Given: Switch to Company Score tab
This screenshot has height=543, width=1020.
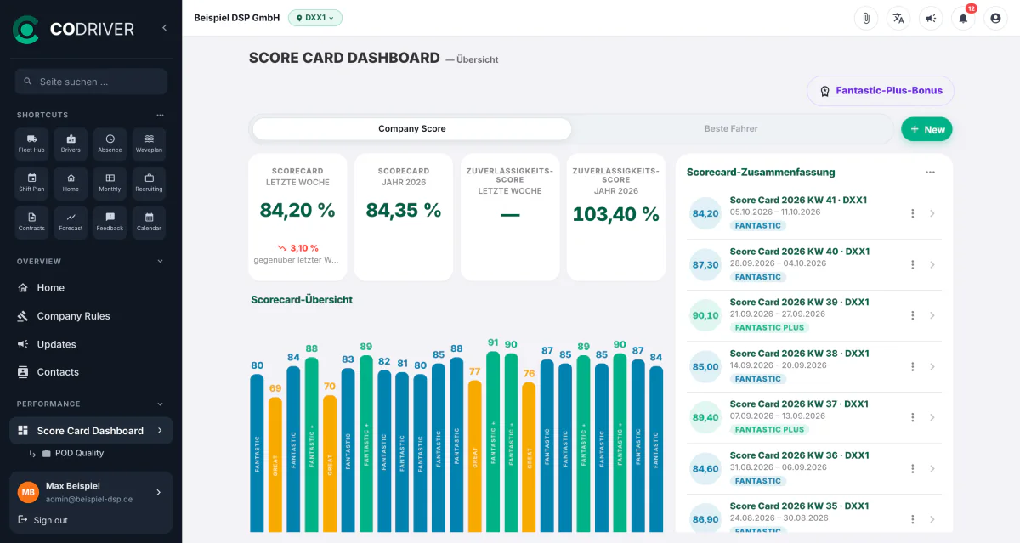Looking at the screenshot, I should point(412,128).
